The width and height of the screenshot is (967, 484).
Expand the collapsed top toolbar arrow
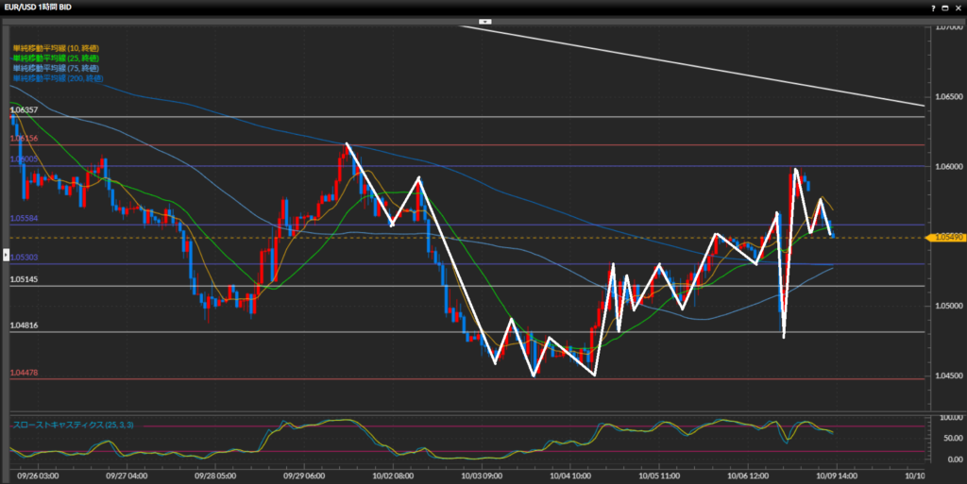click(484, 21)
